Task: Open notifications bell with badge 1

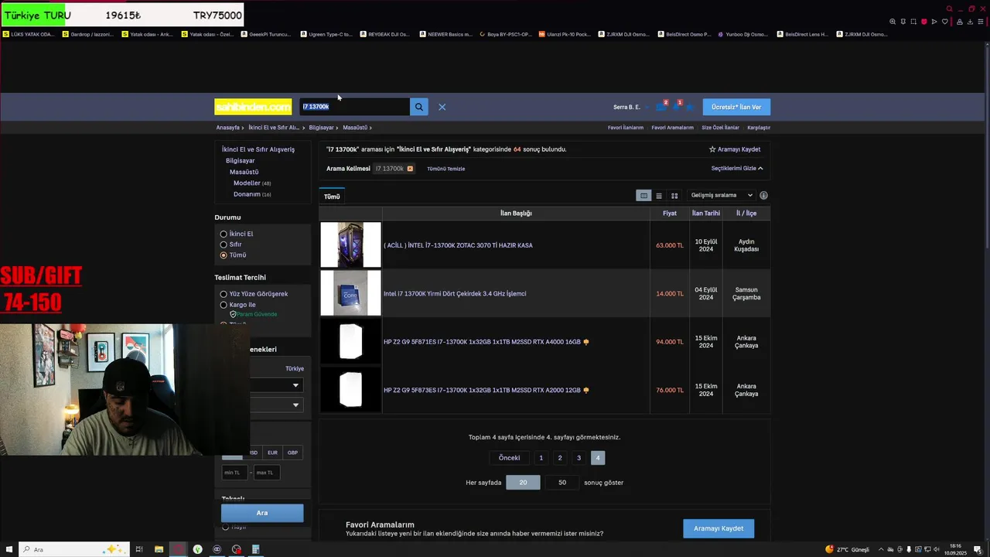Action: point(677,107)
